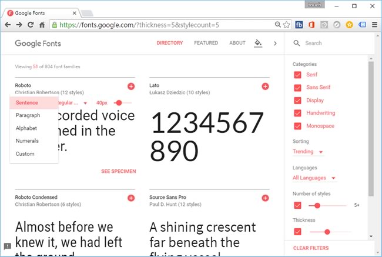Screen dimensions: 382x257
Task: Click the Roboto font name
Action: pyautogui.click(x=23, y=85)
